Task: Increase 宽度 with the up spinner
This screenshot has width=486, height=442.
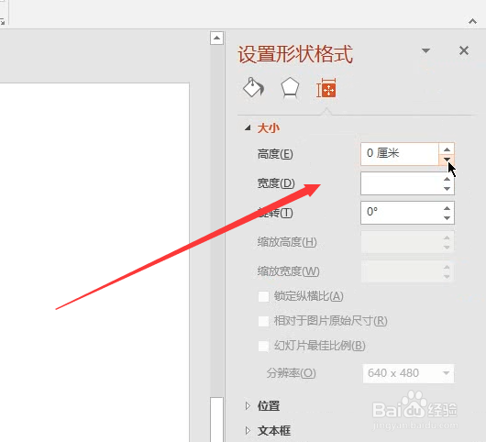Action: click(x=447, y=179)
